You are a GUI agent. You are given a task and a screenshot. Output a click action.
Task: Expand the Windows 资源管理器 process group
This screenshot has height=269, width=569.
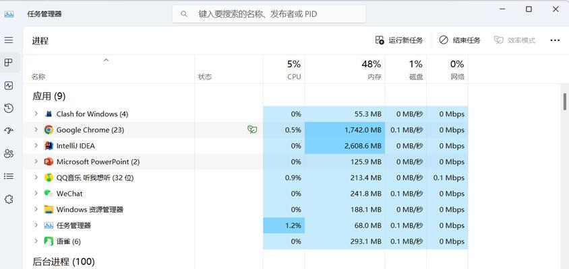pyautogui.click(x=36, y=209)
